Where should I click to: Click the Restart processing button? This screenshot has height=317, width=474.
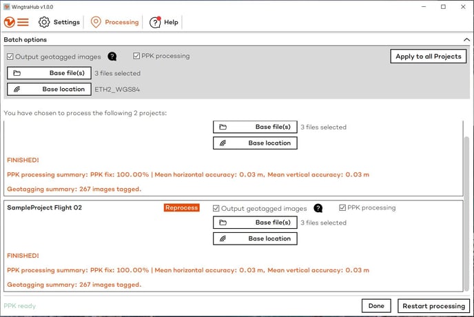coord(433,306)
